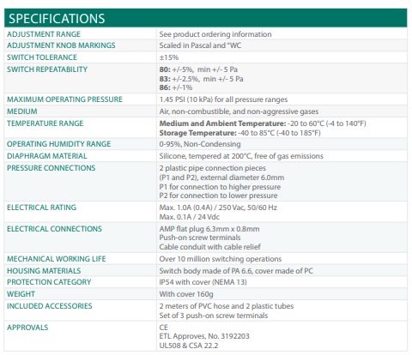Viewport: 412px width, 355px height.
Task: Select the TEMPERATURE RANGE label
Action: (45, 123)
